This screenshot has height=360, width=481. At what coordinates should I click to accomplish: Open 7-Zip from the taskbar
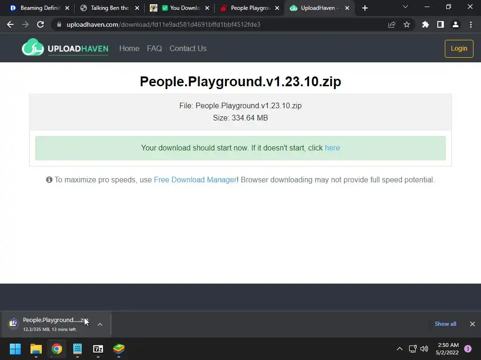click(x=98, y=349)
